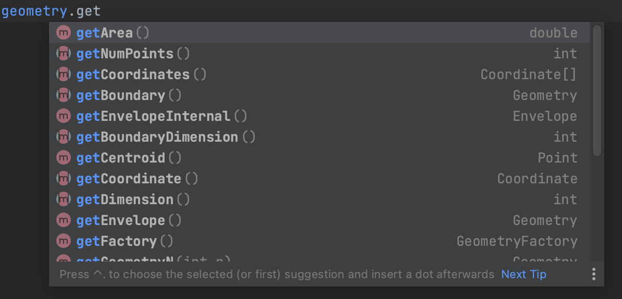Click the tip text about choosing suggestion

click(277, 275)
